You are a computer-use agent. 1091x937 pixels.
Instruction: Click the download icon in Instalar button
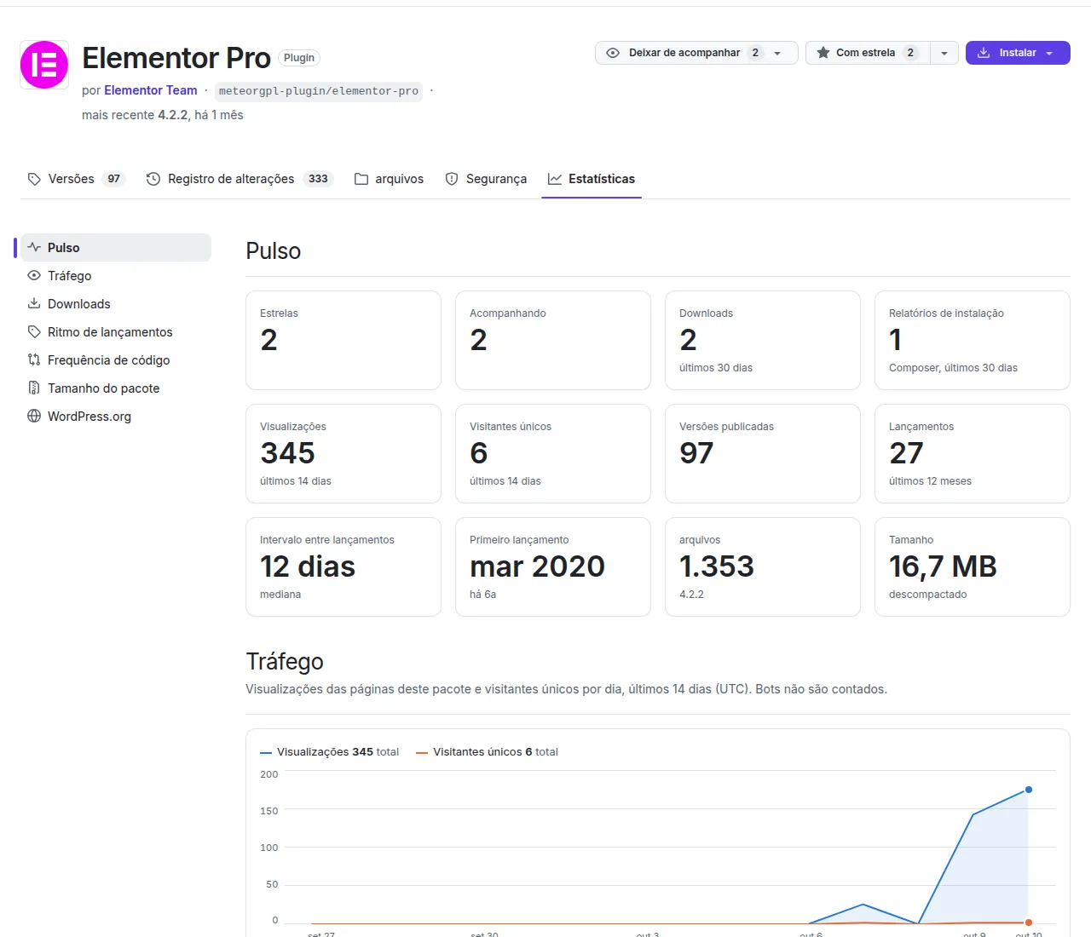[x=984, y=53]
